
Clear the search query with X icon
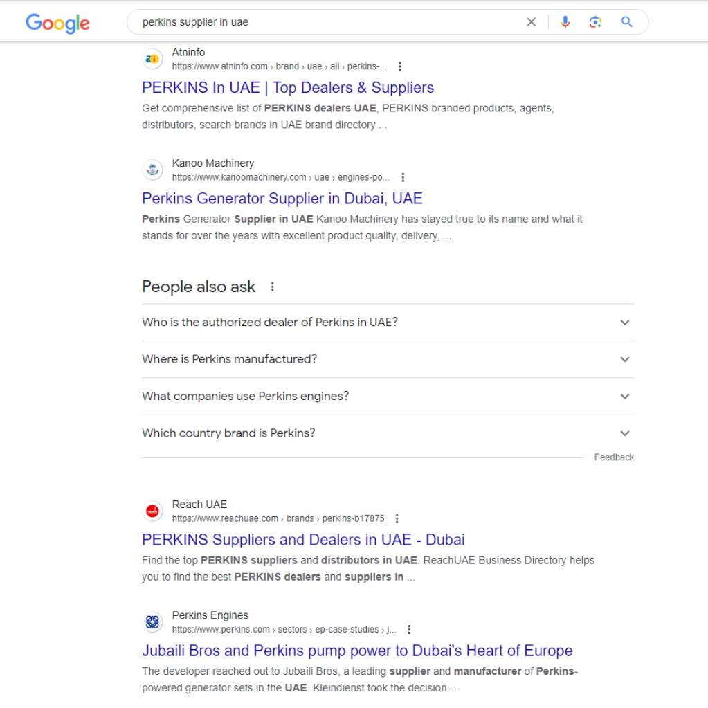tap(531, 22)
